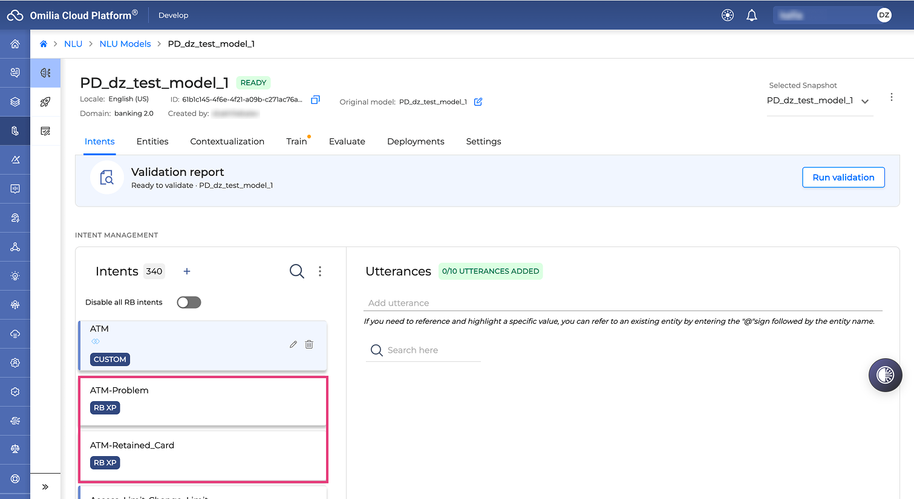Click the 0/10 UTTERANCES ADDED badge
The width and height of the screenshot is (914, 499).
pyautogui.click(x=491, y=271)
